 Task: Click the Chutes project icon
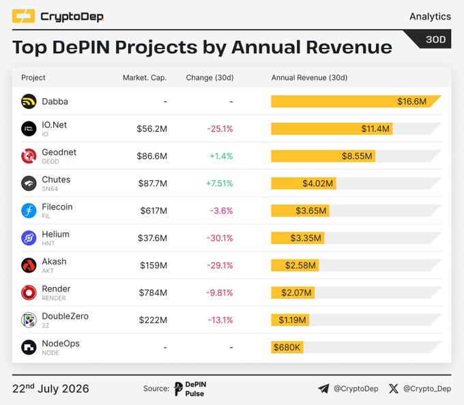29,183
